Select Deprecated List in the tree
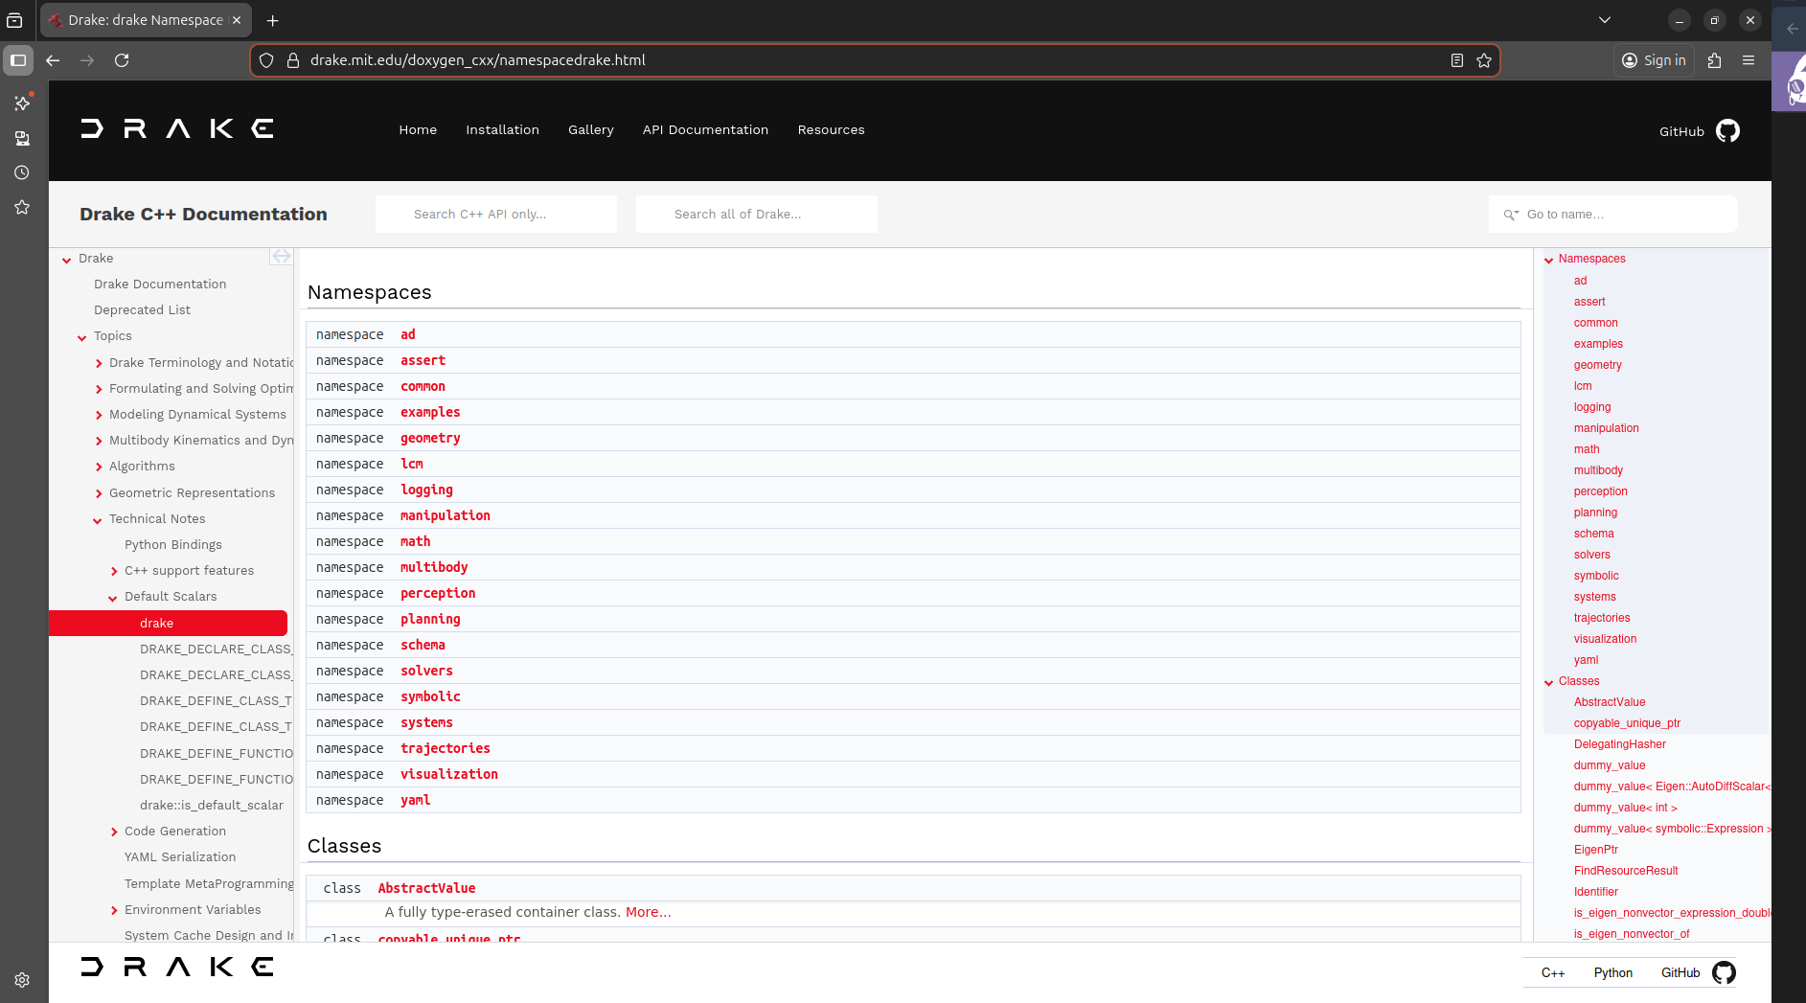This screenshot has height=1003, width=1806. [x=142, y=310]
